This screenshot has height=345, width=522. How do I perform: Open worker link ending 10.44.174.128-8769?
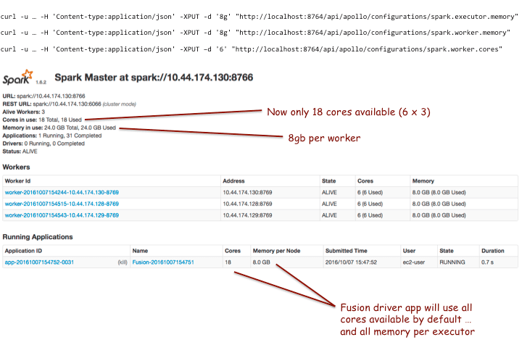[62, 204]
